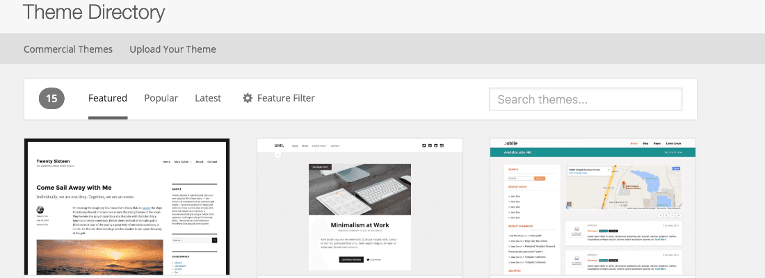Open the Commercial Themes link

(x=68, y=49)
